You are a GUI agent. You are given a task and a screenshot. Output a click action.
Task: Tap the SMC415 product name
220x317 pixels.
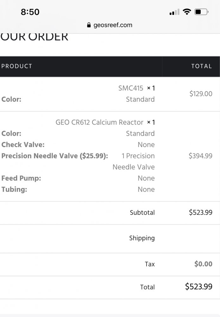pos(131,88)
